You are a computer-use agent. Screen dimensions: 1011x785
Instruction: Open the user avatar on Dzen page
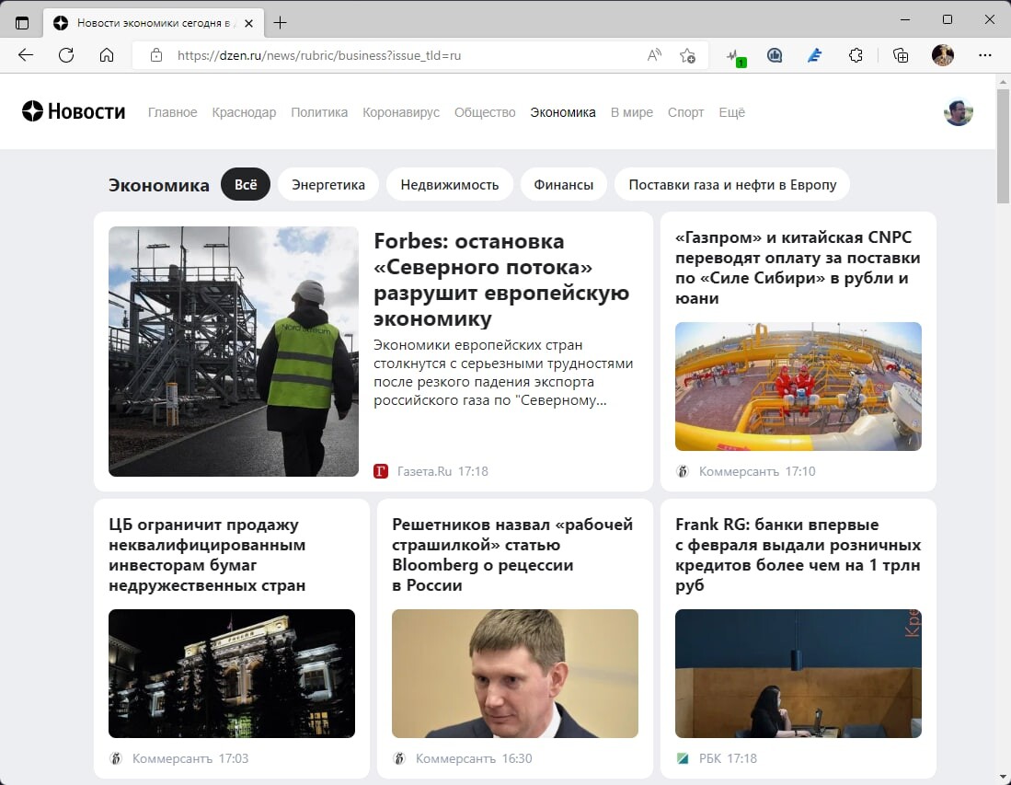[x=959, y=112]
